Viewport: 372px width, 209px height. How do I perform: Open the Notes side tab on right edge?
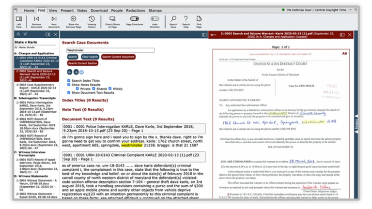tap(356, 124)
